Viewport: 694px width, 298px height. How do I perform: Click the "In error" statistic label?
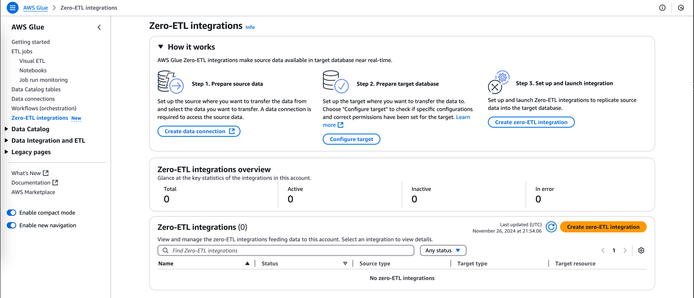coord(545,189)
